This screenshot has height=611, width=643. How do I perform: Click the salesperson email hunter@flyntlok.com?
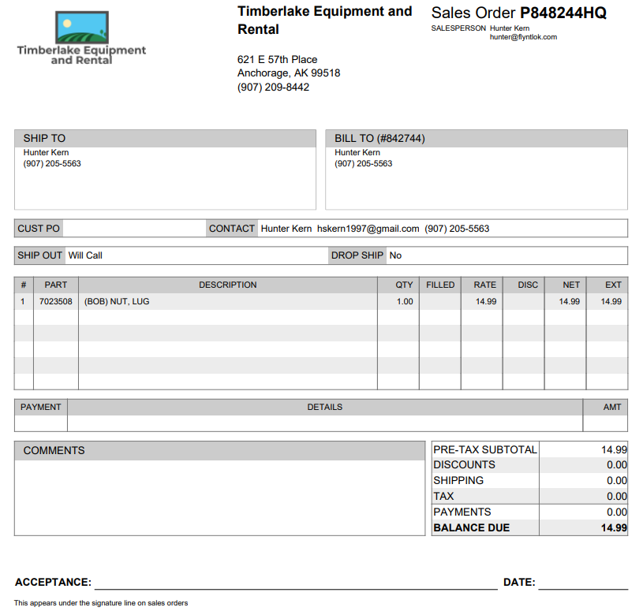[523, 37]
